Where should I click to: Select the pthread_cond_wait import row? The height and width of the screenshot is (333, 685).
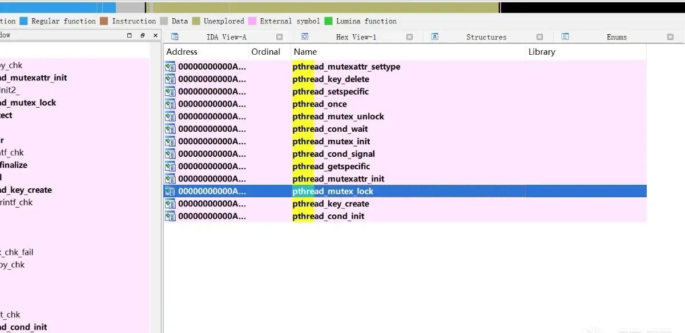[x=405, y=129]
